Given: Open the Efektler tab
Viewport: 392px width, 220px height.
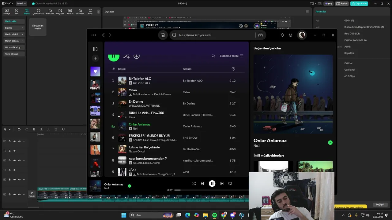Looking at the screenshot, I should (x=50, y=12).
